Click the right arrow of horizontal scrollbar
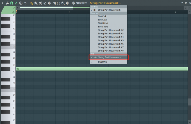Image resolution: width=191 pixels, height=124 pixels. pos(186,8)
